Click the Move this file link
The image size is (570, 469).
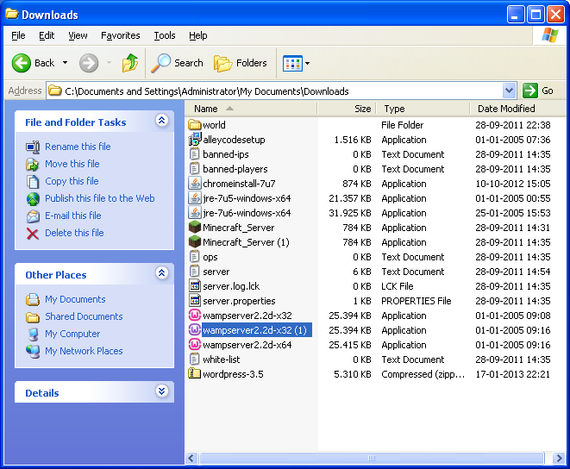point(72,164)
